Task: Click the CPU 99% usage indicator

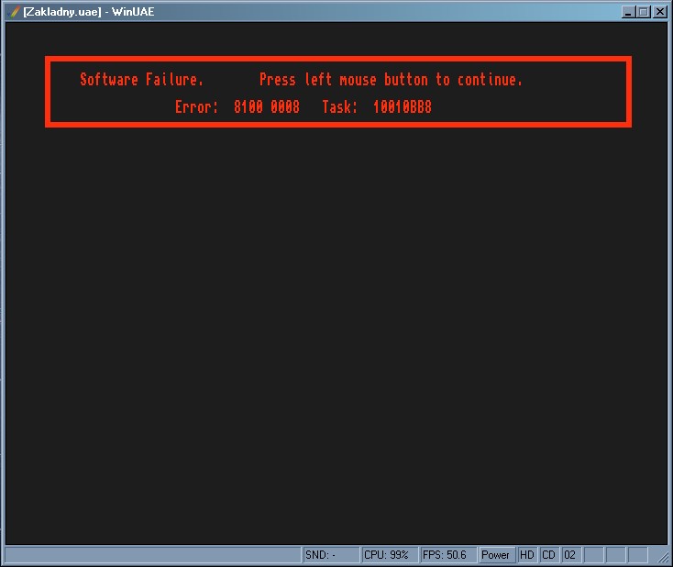Action: tap(389, 555)
